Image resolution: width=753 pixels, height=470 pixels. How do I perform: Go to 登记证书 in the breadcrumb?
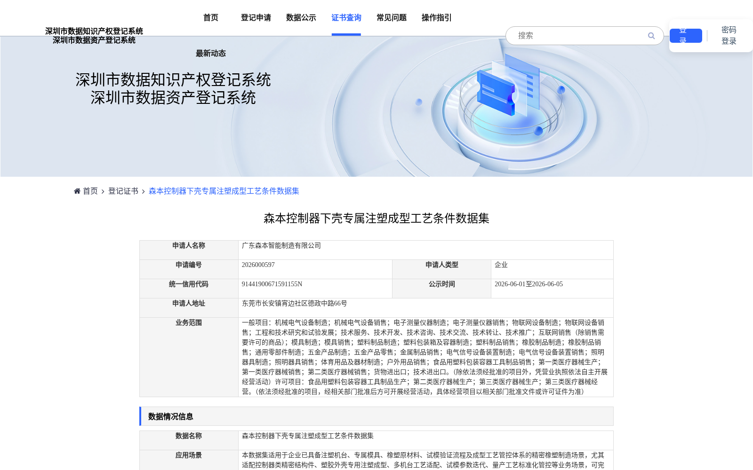click(123, 191)
